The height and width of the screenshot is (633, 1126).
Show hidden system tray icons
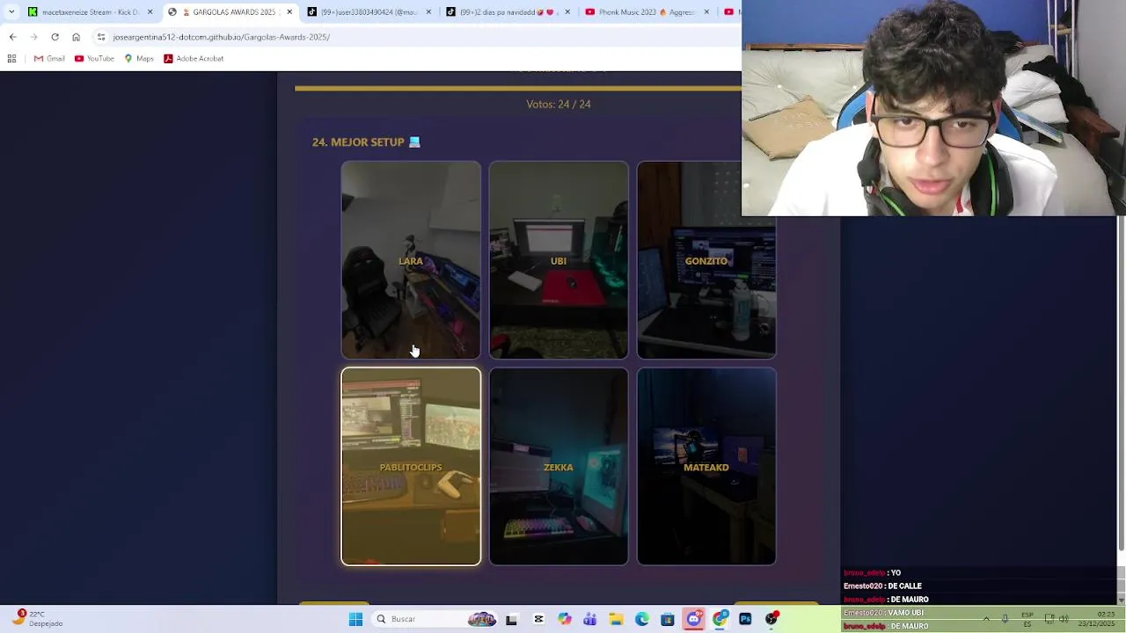(x=986, y=619)
